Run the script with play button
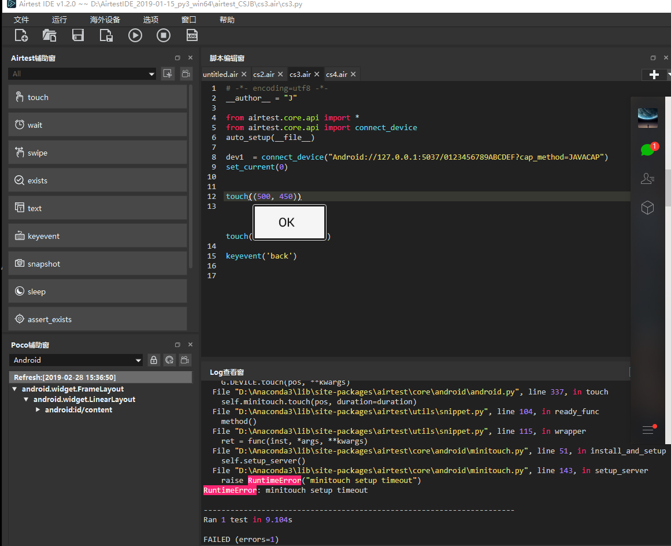671x546 pixels. (135, 35)
